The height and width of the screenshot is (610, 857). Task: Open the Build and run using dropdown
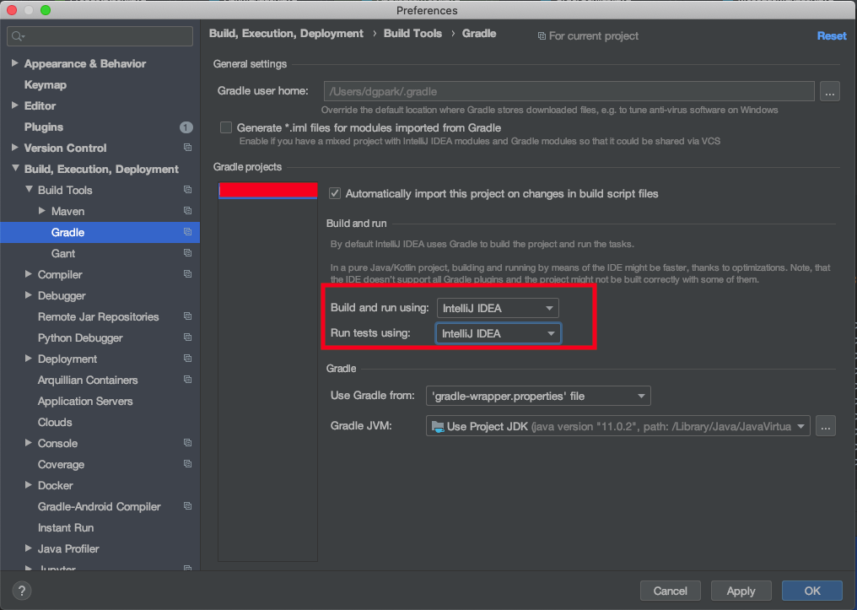[498, 308]
